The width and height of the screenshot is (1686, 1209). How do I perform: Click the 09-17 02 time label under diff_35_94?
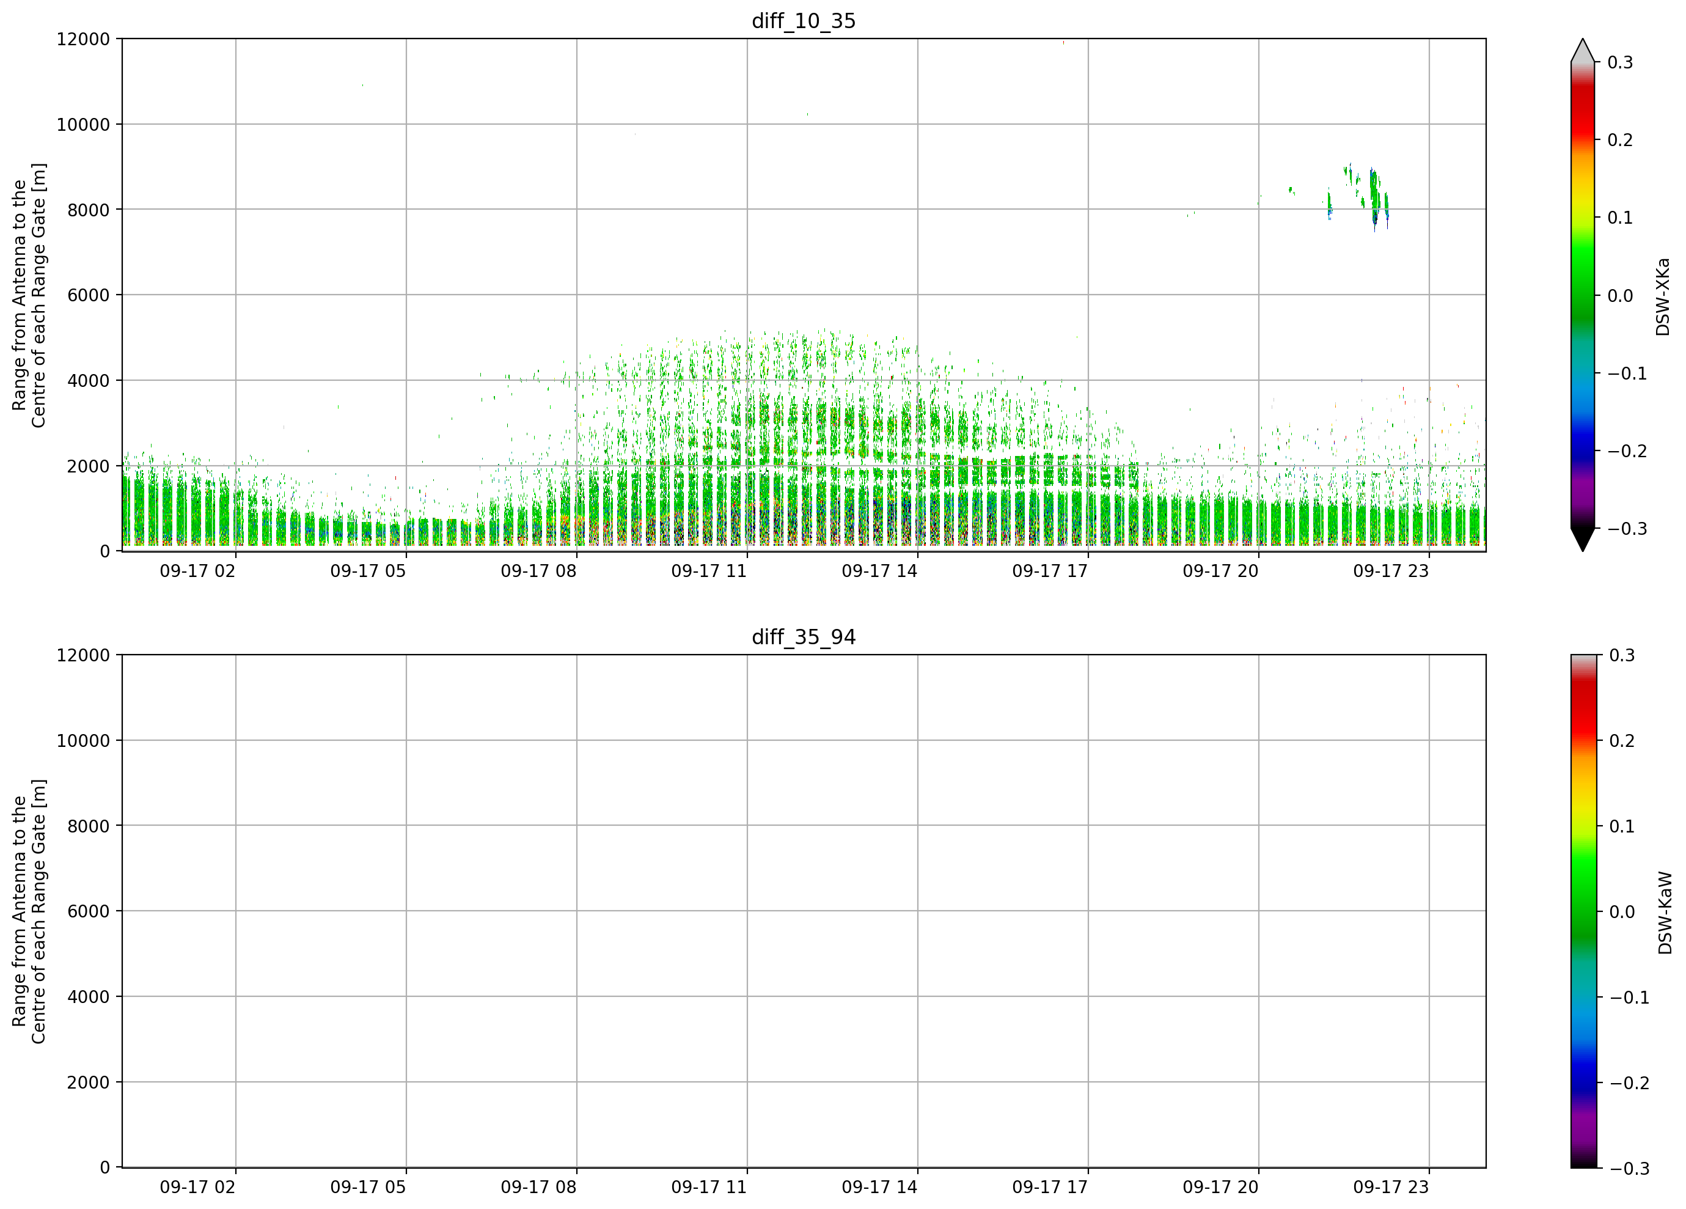coord(198,1188)
